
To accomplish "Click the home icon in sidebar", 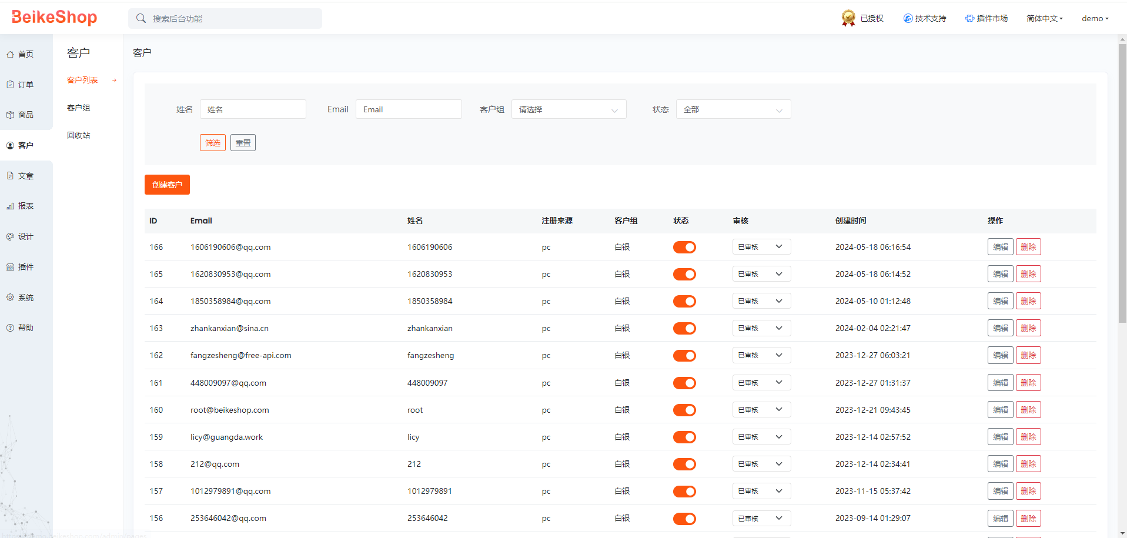I will click(10, 54).
